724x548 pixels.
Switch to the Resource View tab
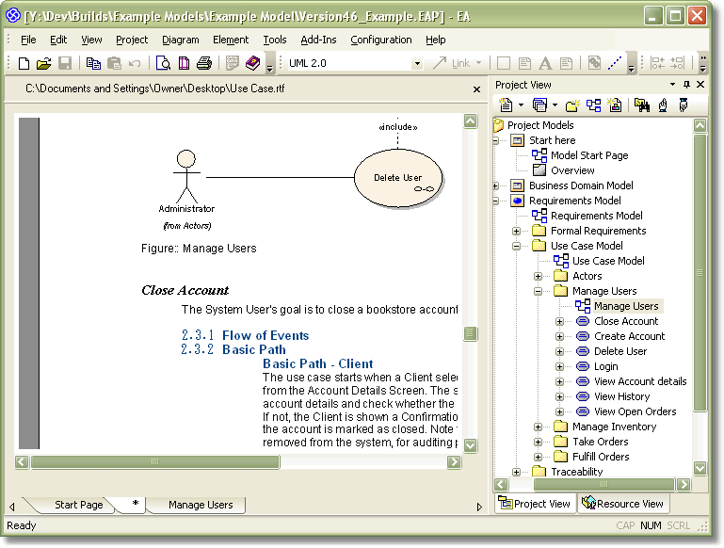[x=623, y=504]
